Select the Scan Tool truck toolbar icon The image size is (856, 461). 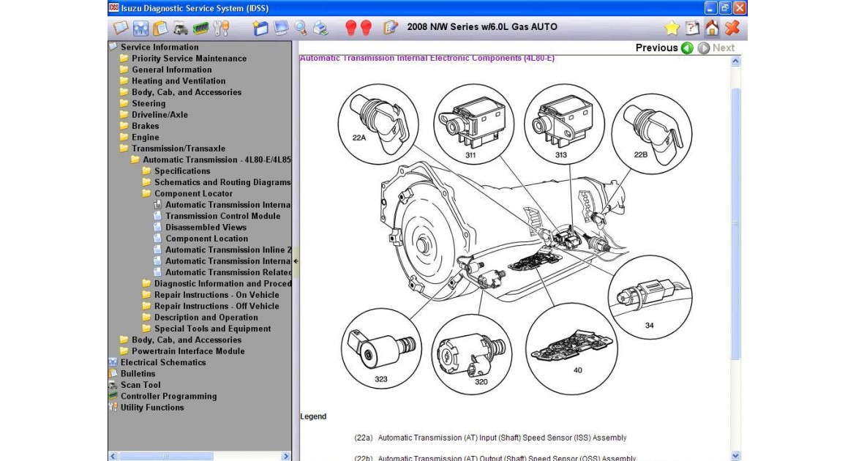(181, 27)
